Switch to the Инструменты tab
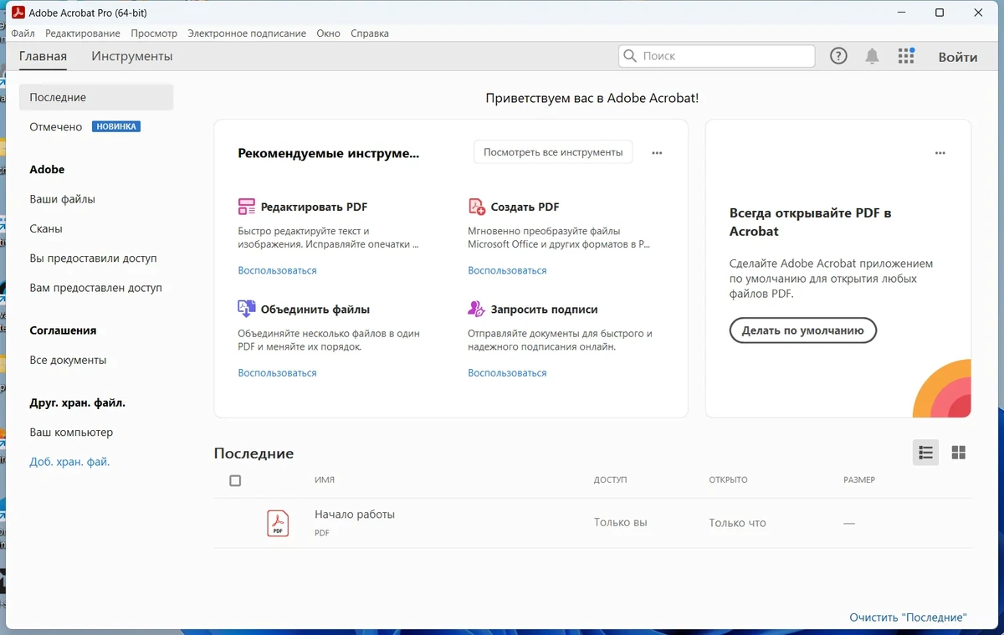This screenshot has height=635, width=1004. click(x=132, y=56)
